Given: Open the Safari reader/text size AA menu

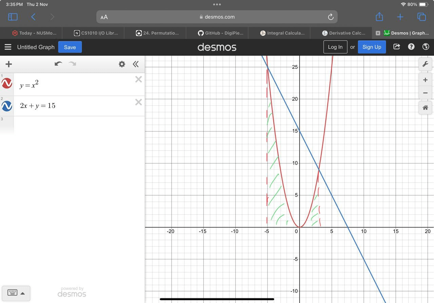Looking at the screenshot, I should tap(104, 17).
